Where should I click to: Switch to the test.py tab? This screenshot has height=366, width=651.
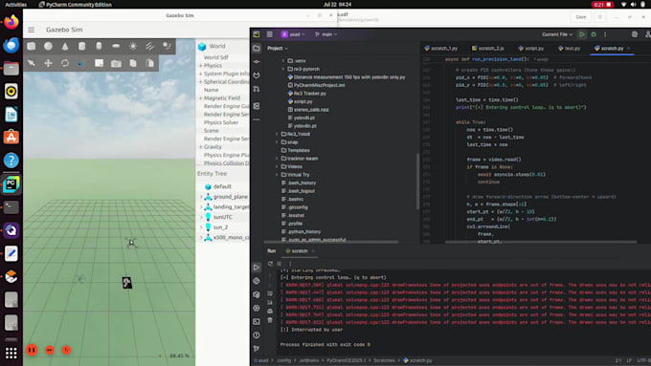coord(570,49)
